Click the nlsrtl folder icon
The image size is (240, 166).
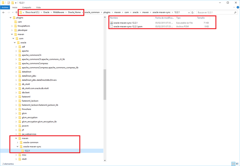(x=19, y=159)
